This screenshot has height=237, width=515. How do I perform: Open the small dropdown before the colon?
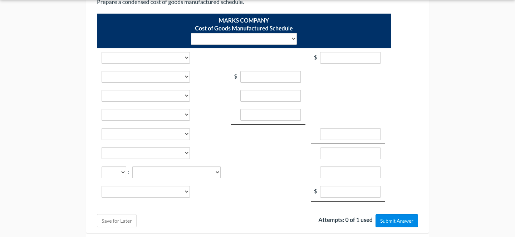point(114,172)
